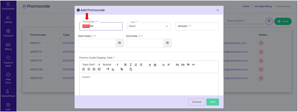This screenshot has width=298, height=112.
Task: Delete the AZNPC150 promocode row
Action: (x=261, y=70)
